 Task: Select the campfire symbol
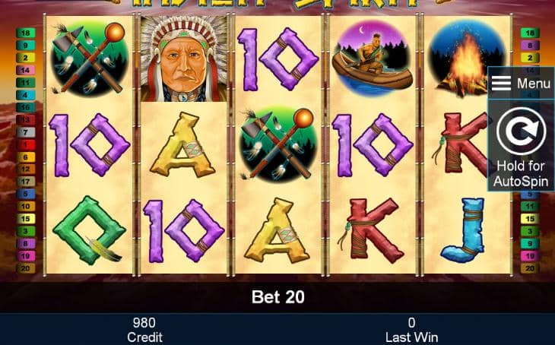click(467, 59)
